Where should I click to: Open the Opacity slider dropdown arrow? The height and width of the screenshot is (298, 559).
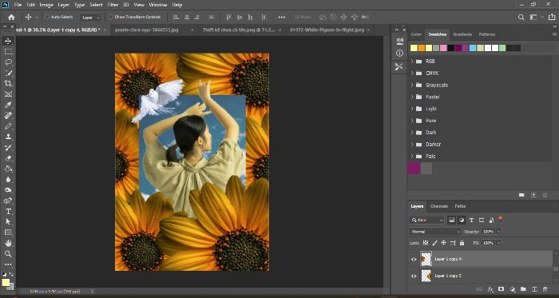pos(499,232)
